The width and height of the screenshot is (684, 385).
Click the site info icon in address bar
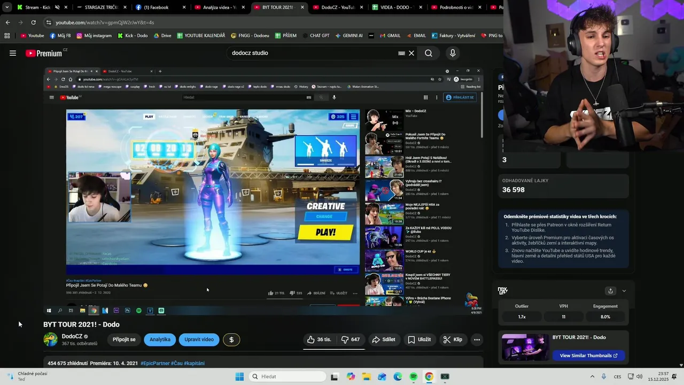pyautogui.click(x=49, y=22)
